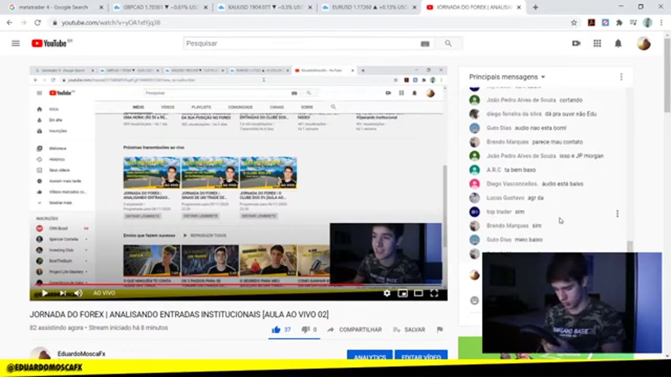The width and height of the screenshot is (671, 377).
Task: Toggle theater mode
Action: tap(418, 293)
